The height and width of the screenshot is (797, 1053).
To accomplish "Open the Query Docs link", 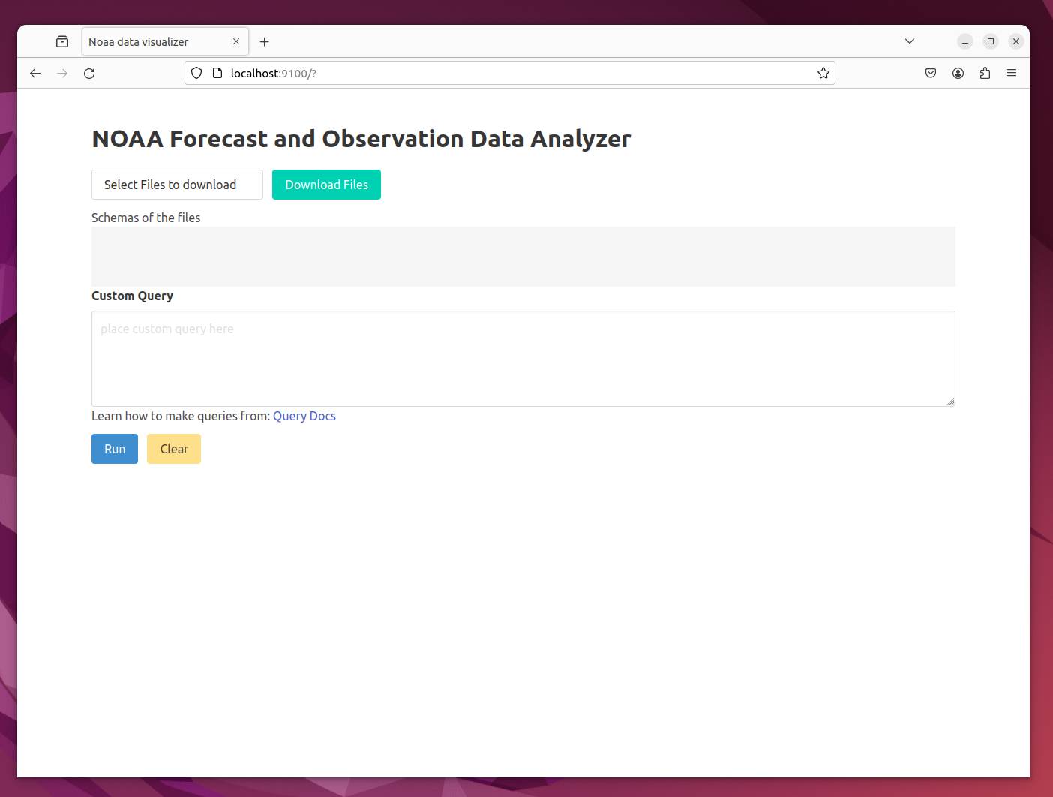I will (x=304, y=416).
